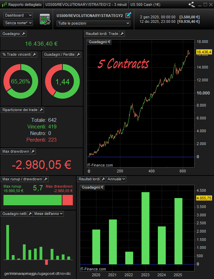Screen dimensions: 214x279
Task: Click wrench next to % Trade vincenti
Action: [34, 55]
